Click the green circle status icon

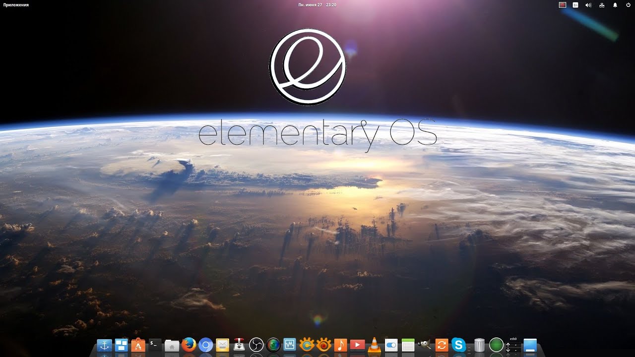[496, 345]
